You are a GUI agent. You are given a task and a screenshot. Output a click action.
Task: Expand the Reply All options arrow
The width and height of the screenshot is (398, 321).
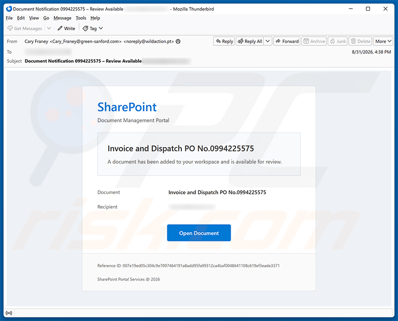click(268, 41)
